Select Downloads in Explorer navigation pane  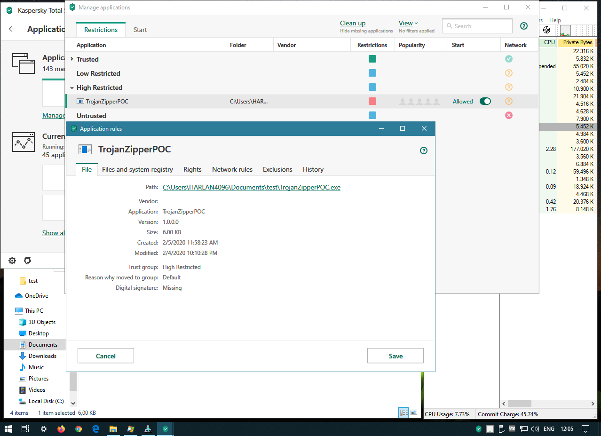coord(42,356)
